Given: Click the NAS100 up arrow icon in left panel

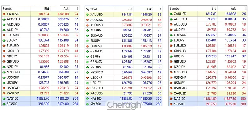Looking at the screenshot, I should click(4, 98).
